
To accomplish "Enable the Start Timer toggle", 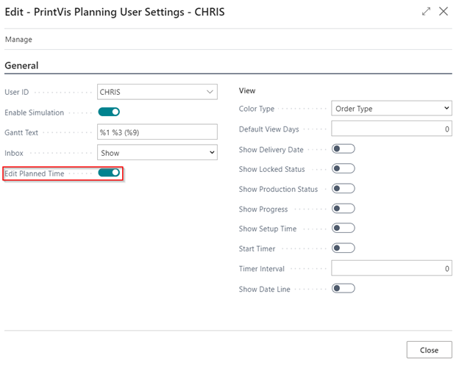I will pyautogui.click(x=344, y=248).
